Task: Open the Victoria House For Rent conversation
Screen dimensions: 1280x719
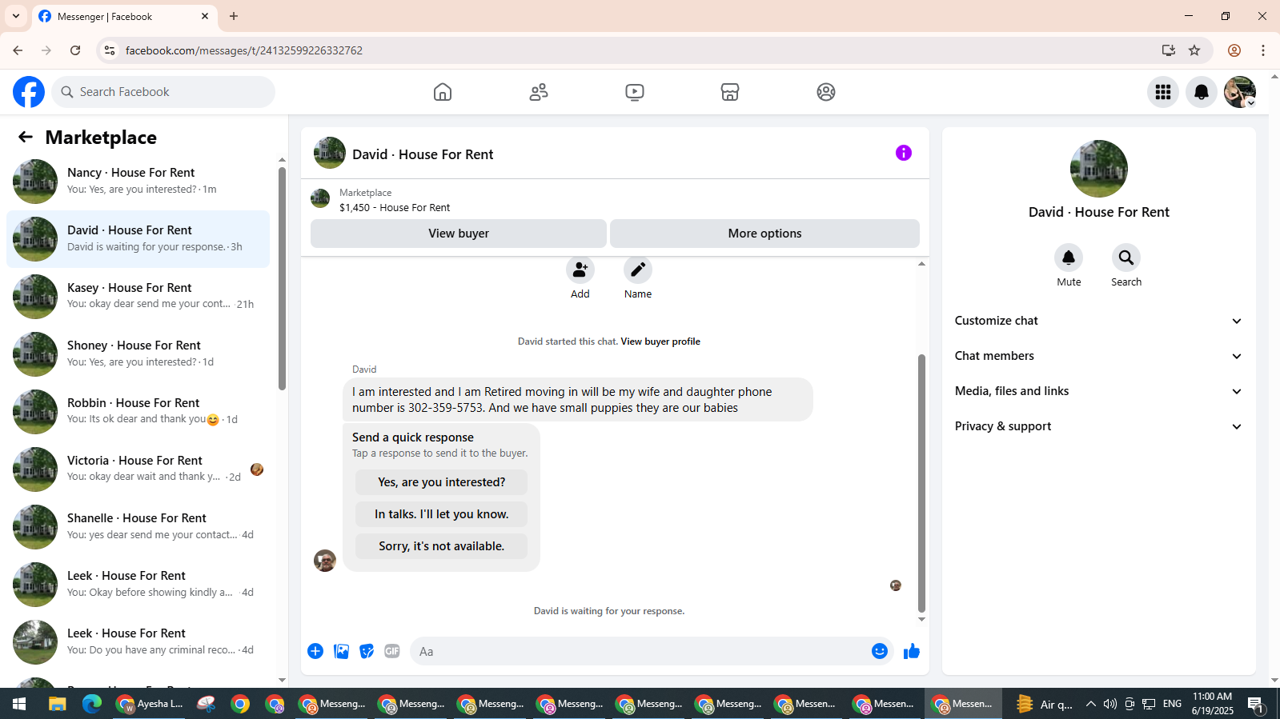Action: click(138, 469)
